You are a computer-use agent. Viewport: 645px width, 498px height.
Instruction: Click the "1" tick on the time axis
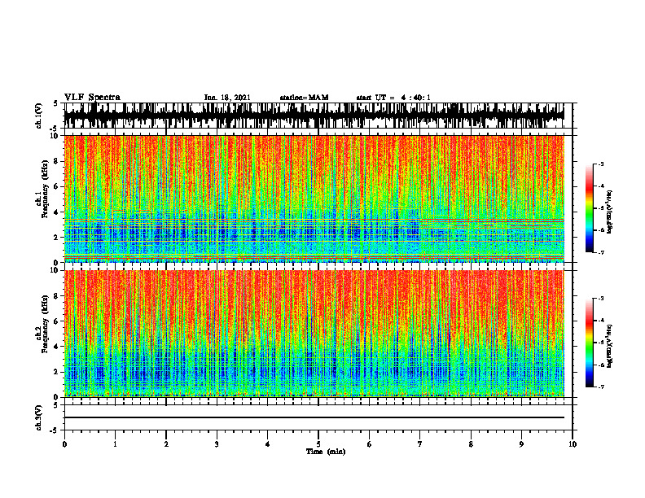(x=115, y=444)
